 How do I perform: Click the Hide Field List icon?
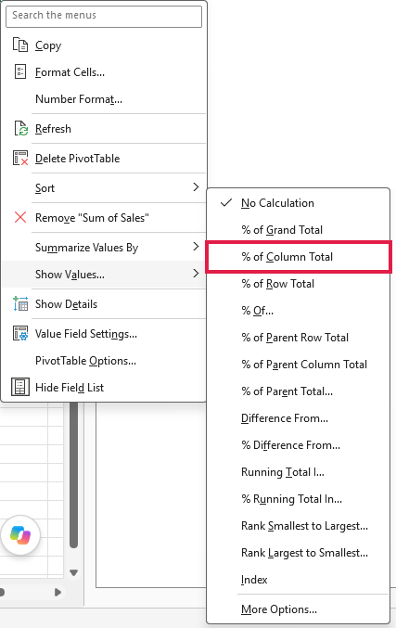(x=20, y=388)
